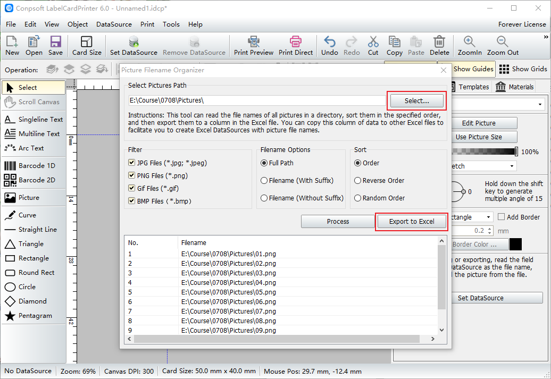Open the stretch mode dropdown
This screenshot has width=551, height=379.
coord(512,166)
